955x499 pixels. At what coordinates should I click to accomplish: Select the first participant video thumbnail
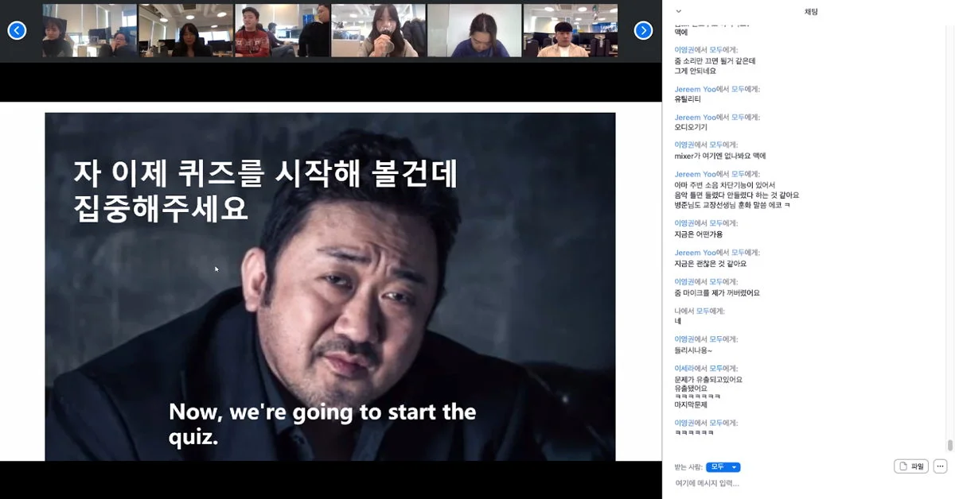(90, 30)
